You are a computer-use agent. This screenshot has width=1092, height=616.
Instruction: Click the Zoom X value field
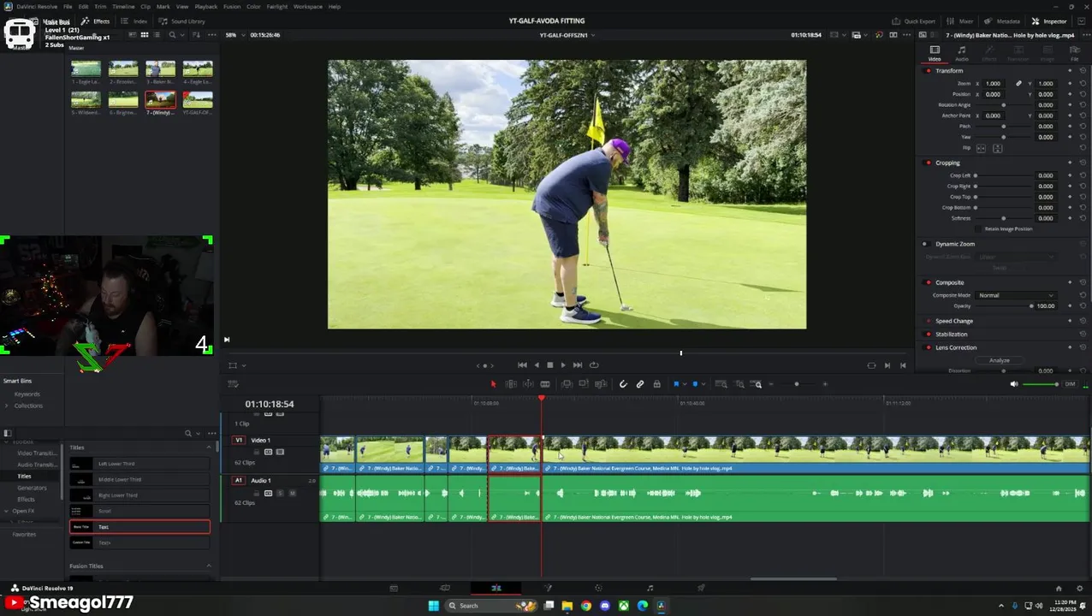994,84
